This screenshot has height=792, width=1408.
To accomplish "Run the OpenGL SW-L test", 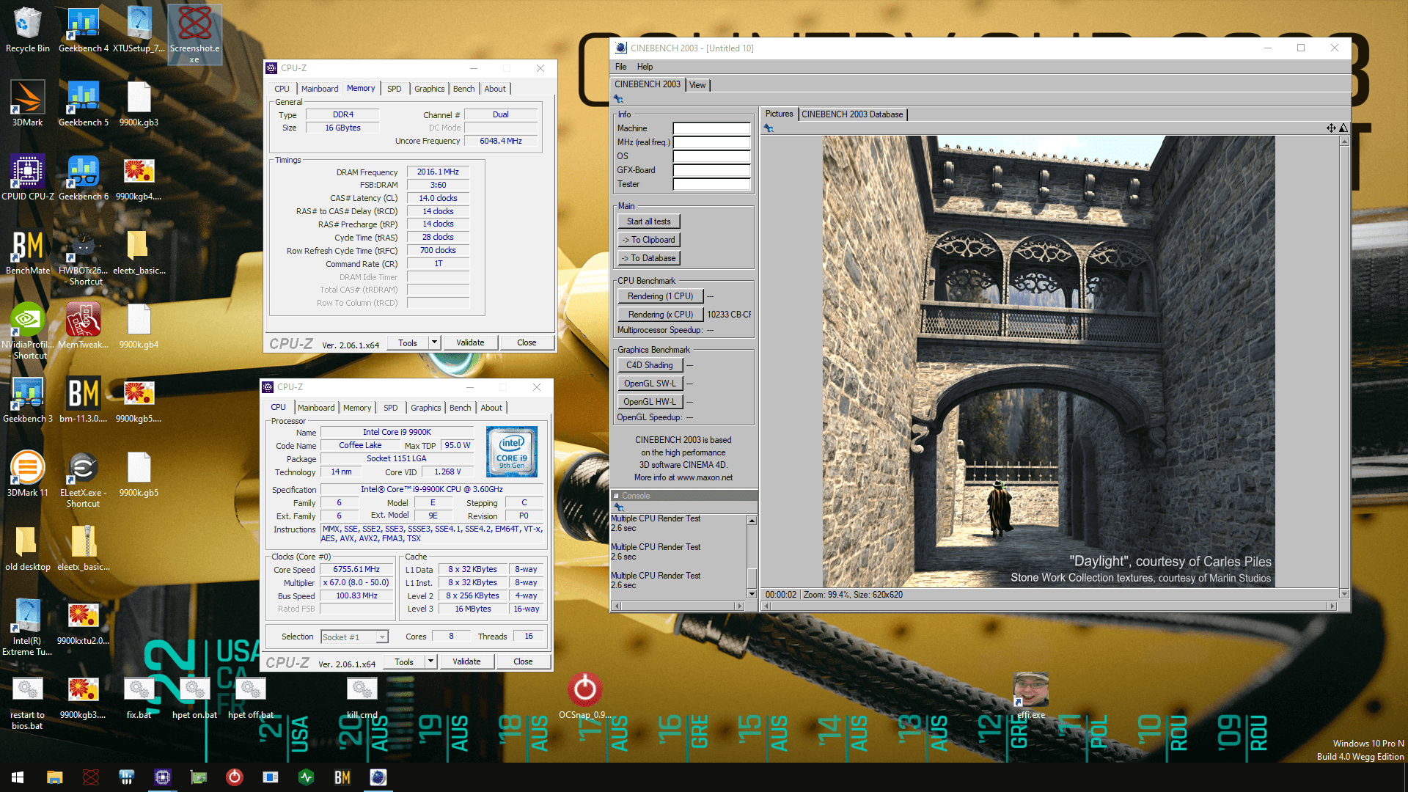I will (x=650, y=384).
